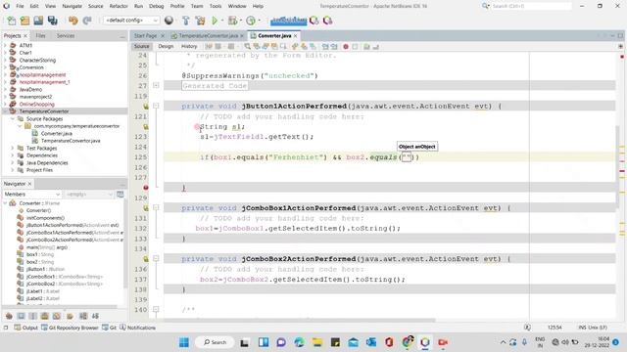Click the Shift Line Left editor icon

[x=325, y=47]
